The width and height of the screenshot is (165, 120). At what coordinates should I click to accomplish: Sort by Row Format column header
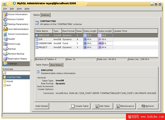click(x=68, y=31)
